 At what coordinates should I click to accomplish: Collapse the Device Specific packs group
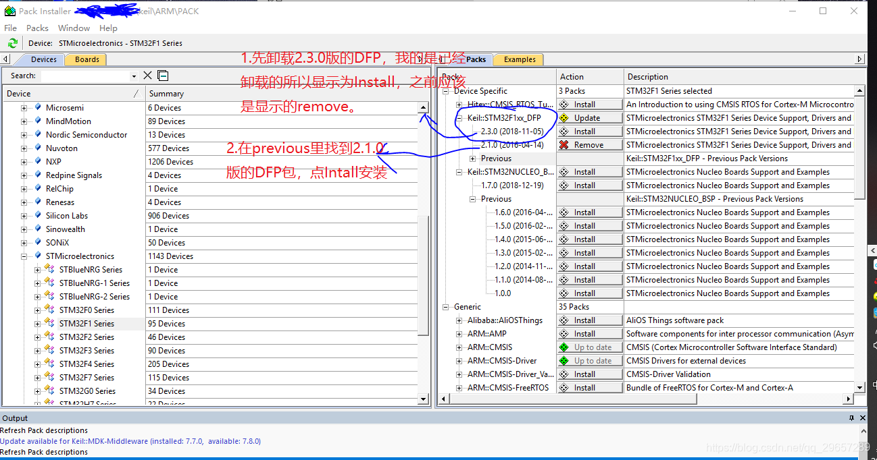click(446, 91)
